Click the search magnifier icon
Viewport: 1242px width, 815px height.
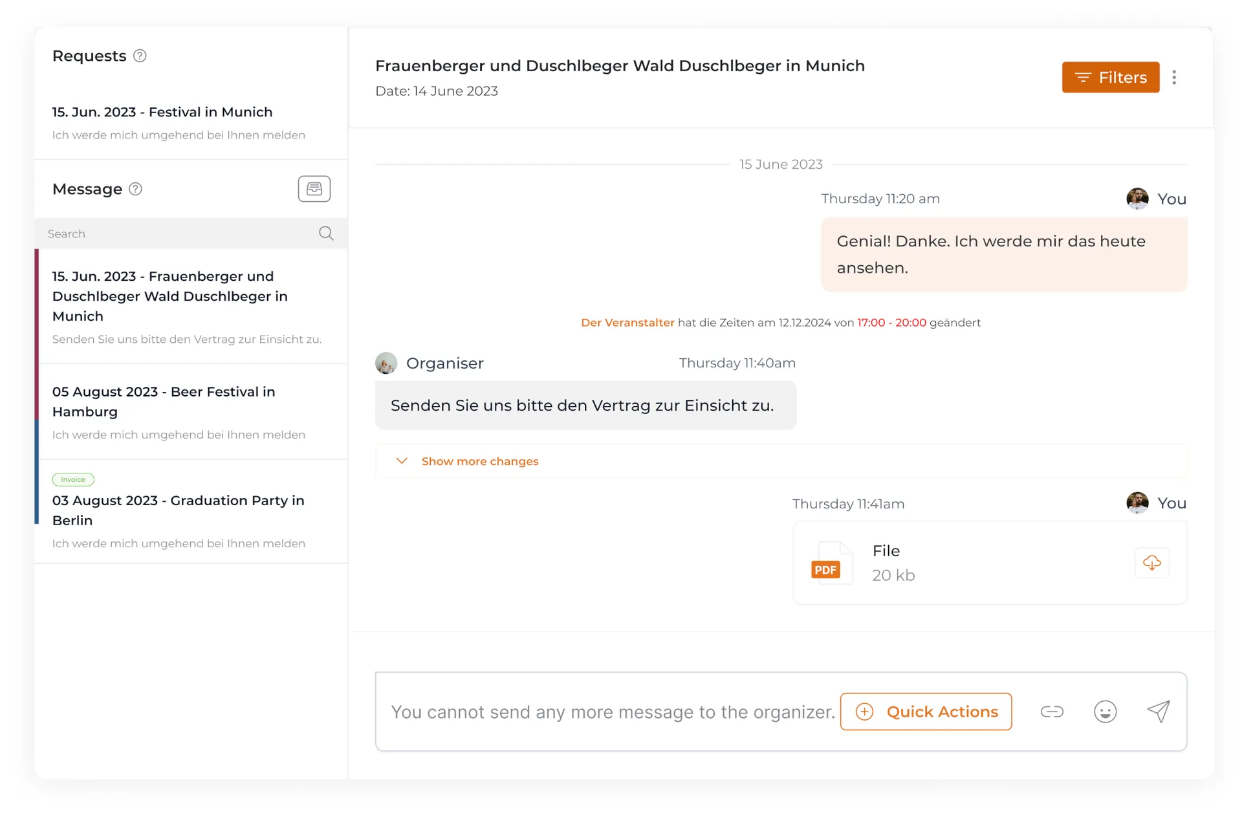click(326, 234)
